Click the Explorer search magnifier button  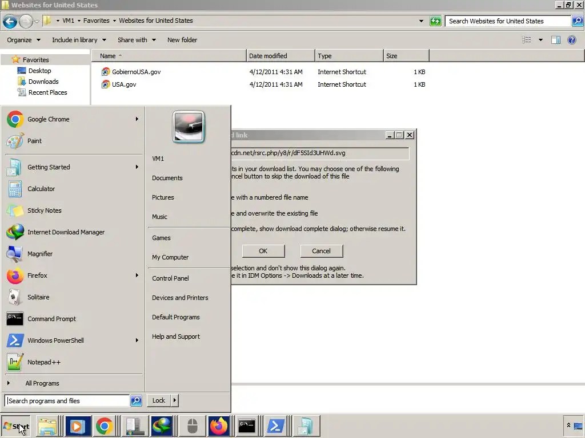[x=577, y=21]
